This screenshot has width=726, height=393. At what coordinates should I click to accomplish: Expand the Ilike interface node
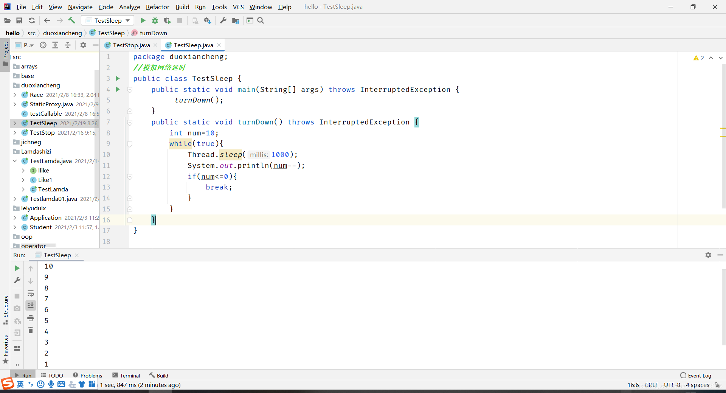[x=23, y=170]
